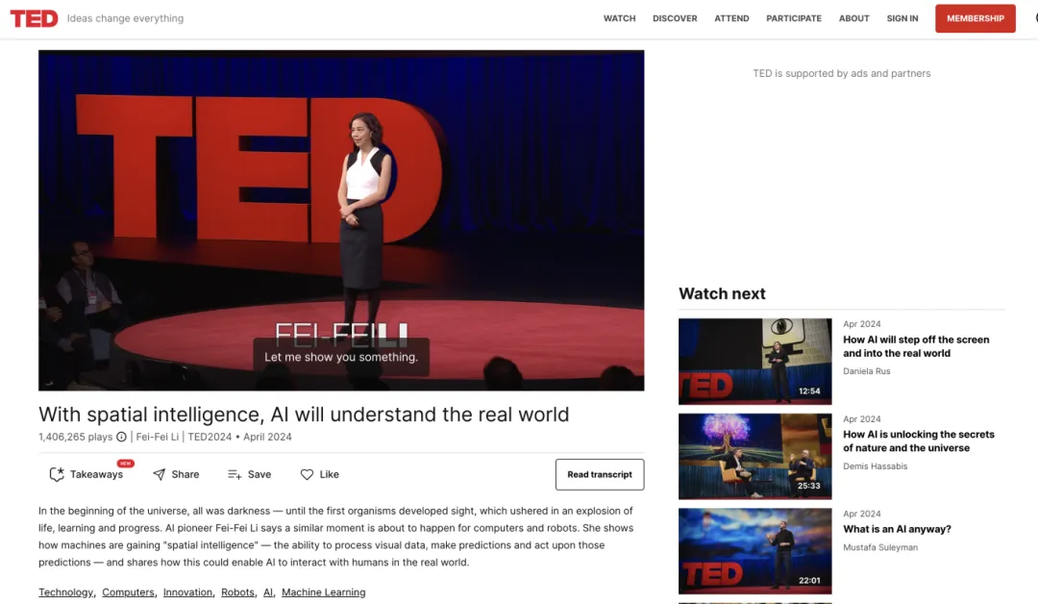Click the Read transcript button
The image size is (1038, 604).
[600, 474]
